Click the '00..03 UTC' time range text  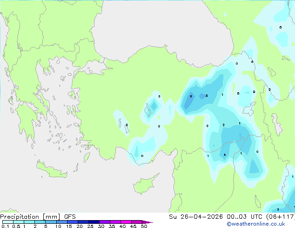pos(244,217)
